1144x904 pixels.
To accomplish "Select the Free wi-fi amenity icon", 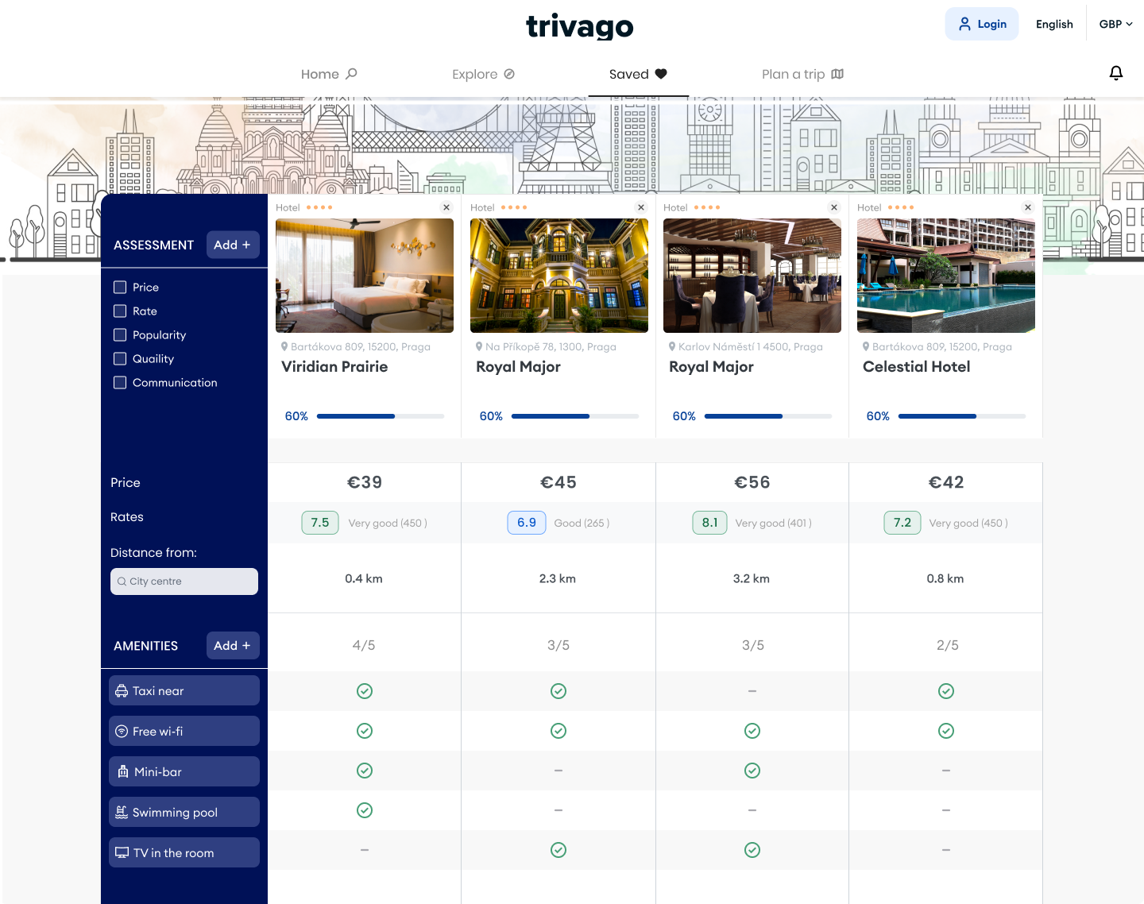I will point(122,732).
